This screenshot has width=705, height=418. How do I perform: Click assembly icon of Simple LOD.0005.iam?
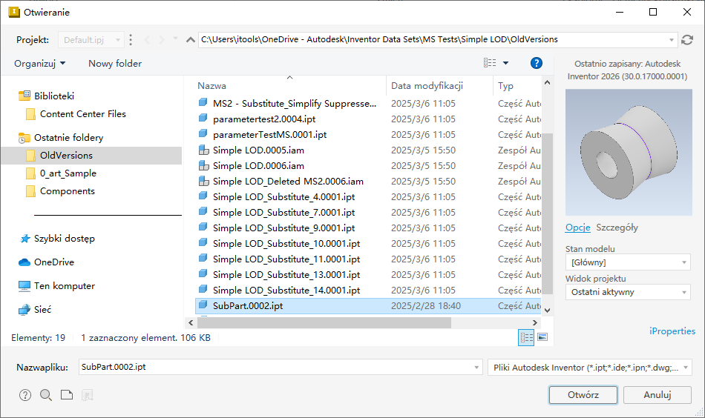point(203,150)
